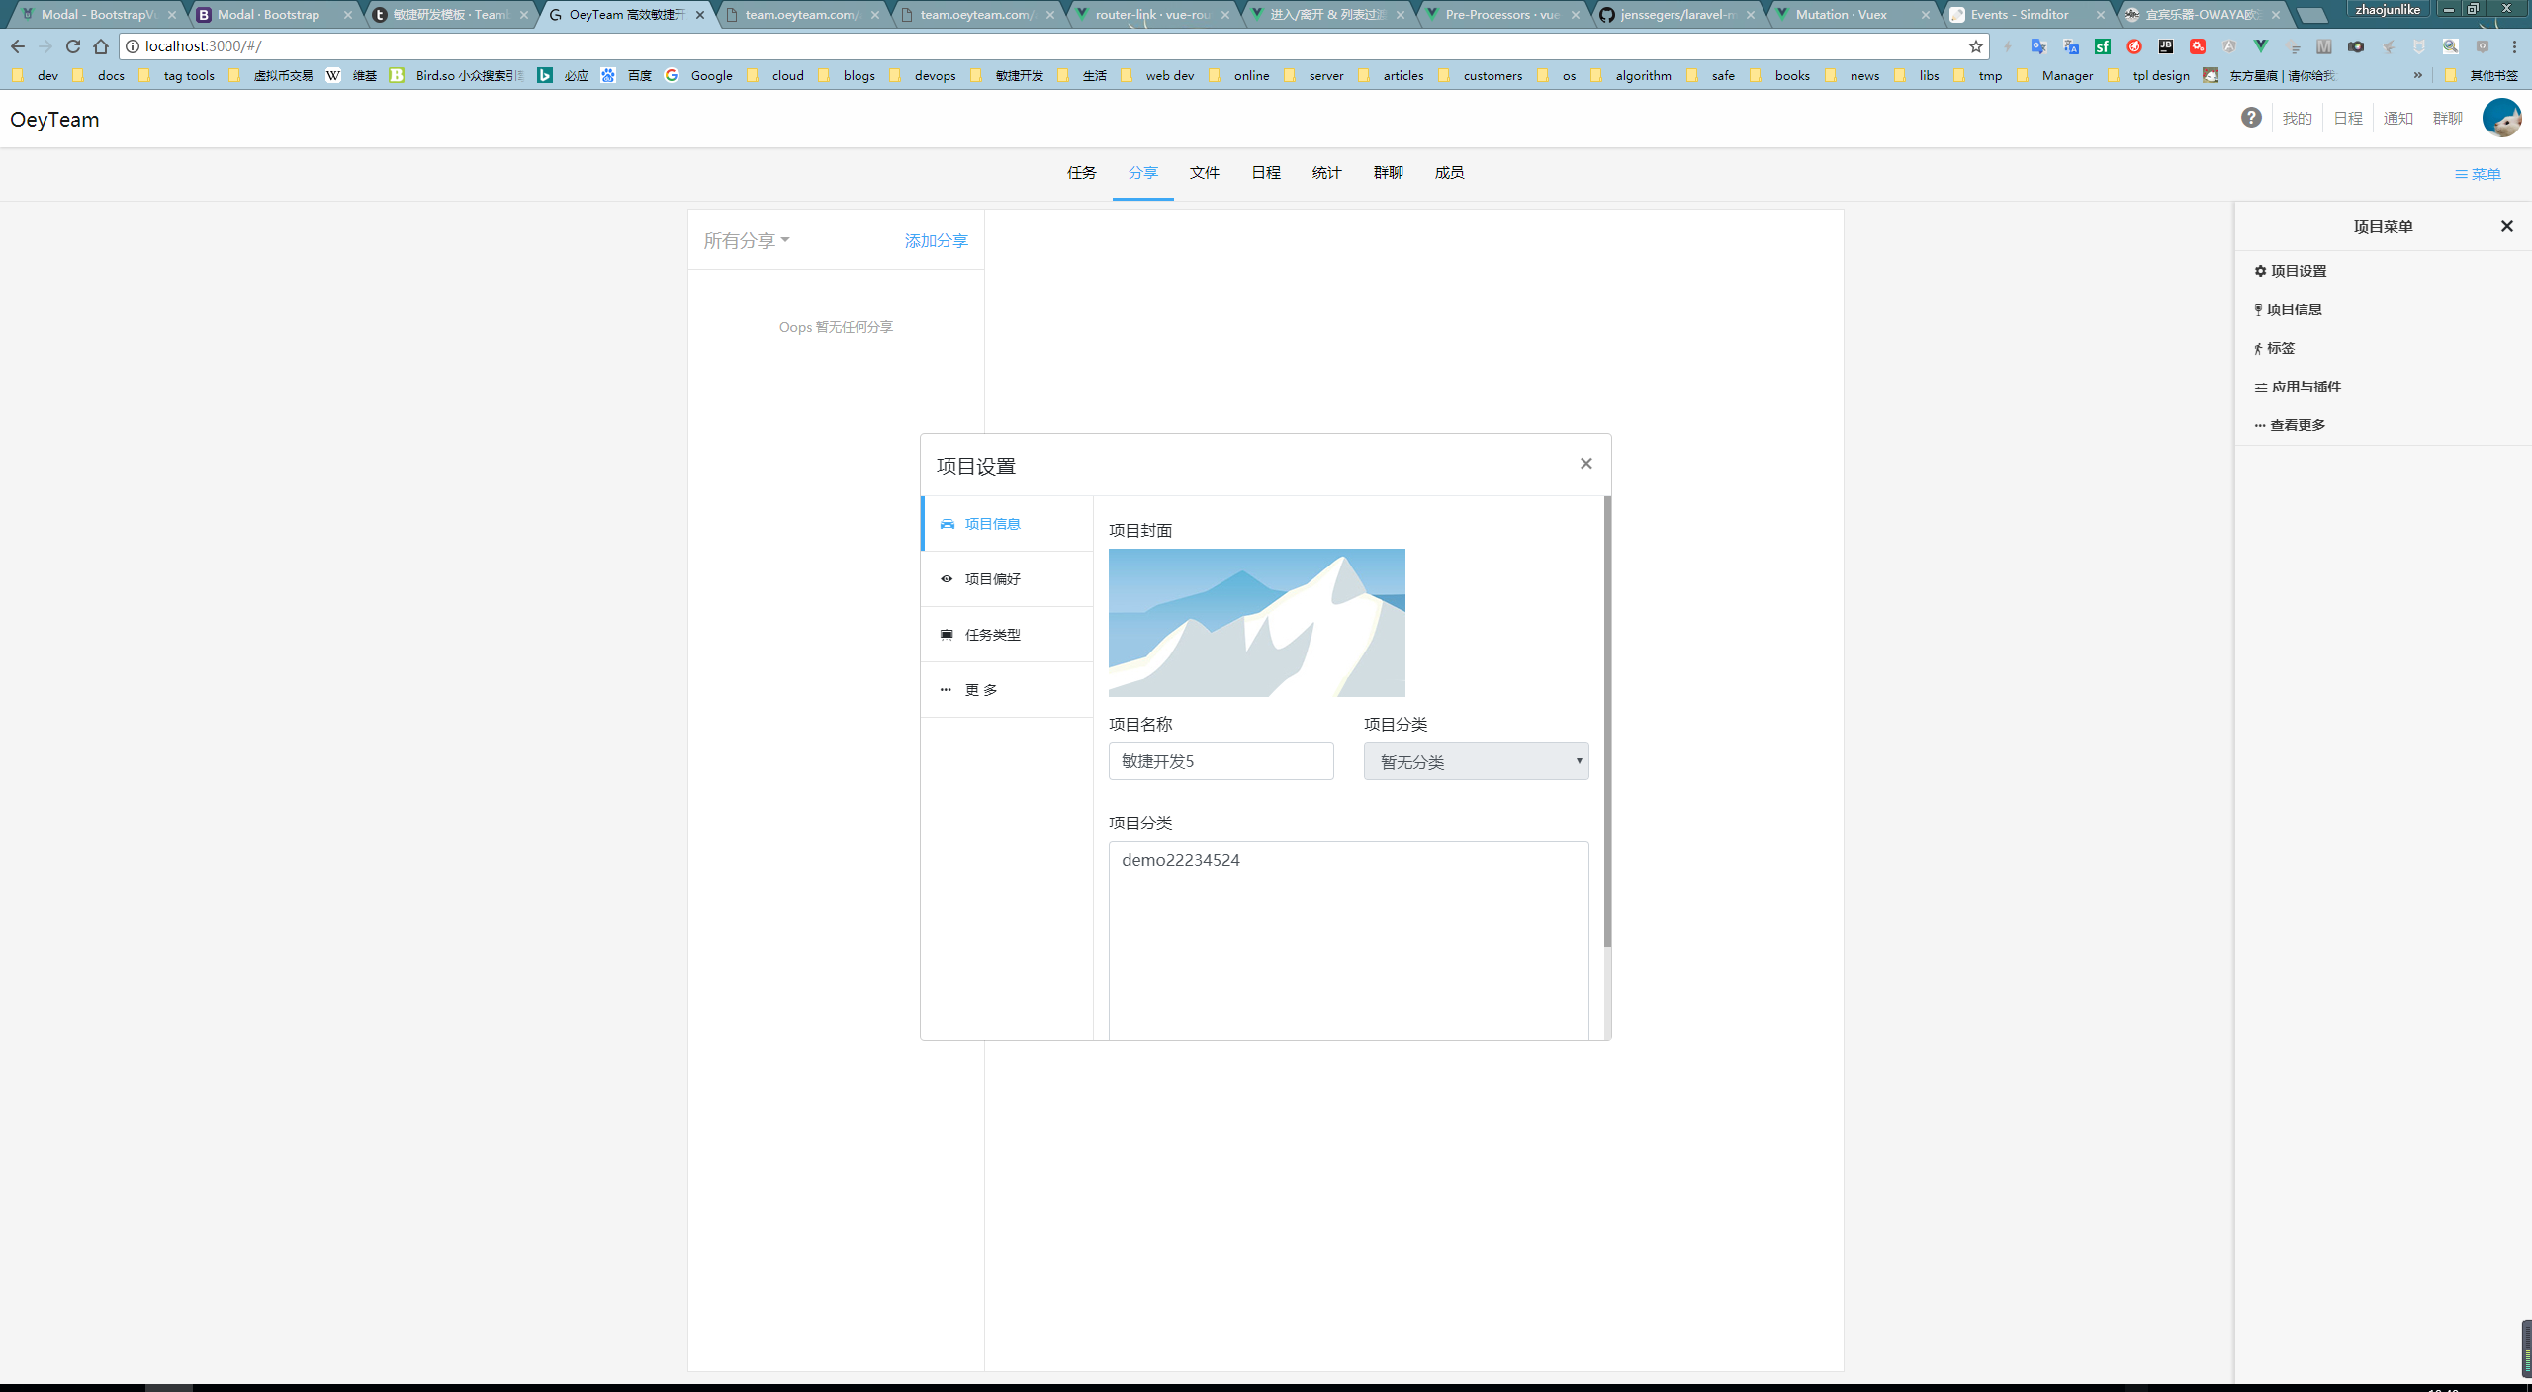
Task: Expand the 所有分享 filter dropdown
Action: coord(747,240)
